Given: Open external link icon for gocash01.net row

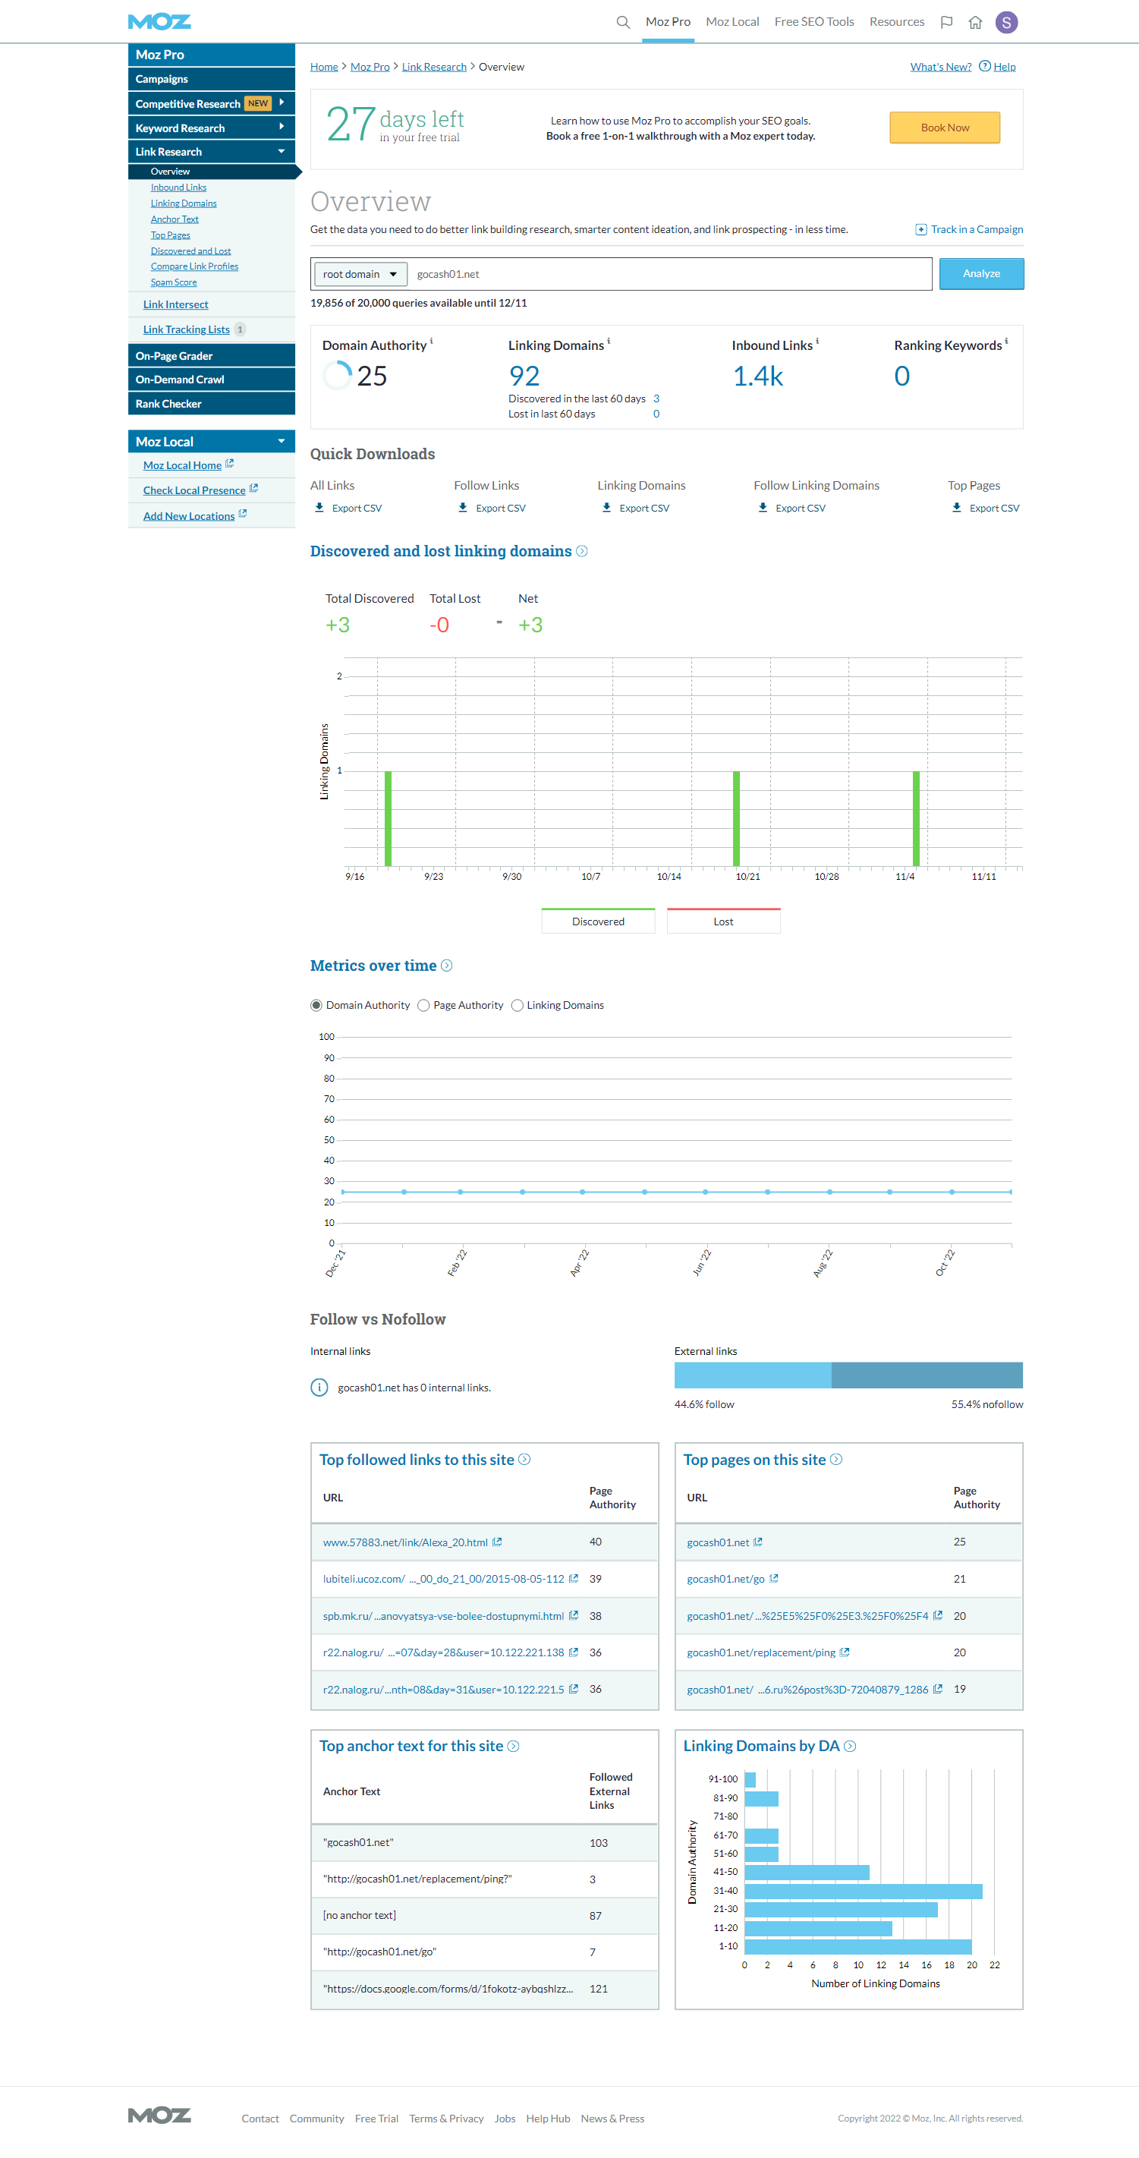Looking at the screenshot, I should (x=758, y=1542).
